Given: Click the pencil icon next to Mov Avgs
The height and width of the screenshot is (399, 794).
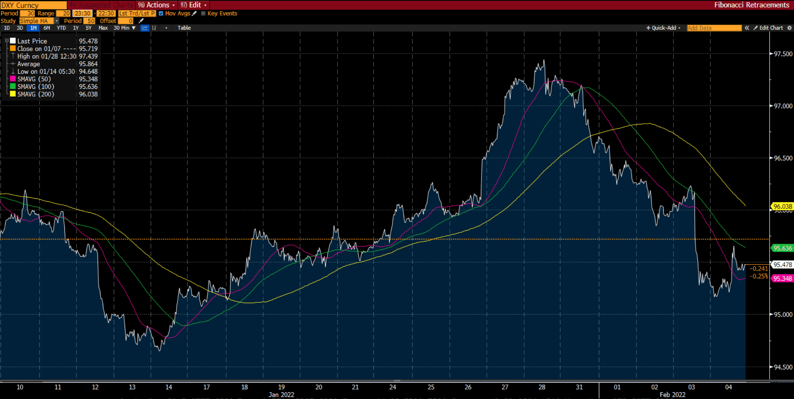Looking at the screenshot, I should pos(194,13).
